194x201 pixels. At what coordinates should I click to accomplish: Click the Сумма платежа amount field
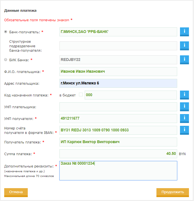(118, 154)
